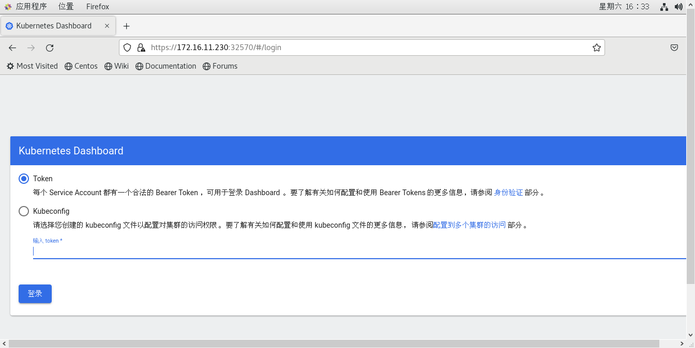Select the Kubeconfig radio button
The width and height of the screenshot is (695, 348).
(24, 211)
